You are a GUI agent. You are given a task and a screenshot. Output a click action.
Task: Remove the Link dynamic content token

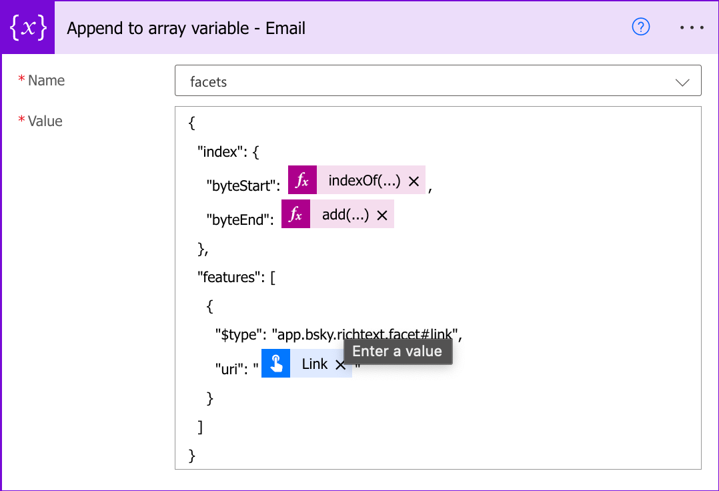(x=340, y=364)
